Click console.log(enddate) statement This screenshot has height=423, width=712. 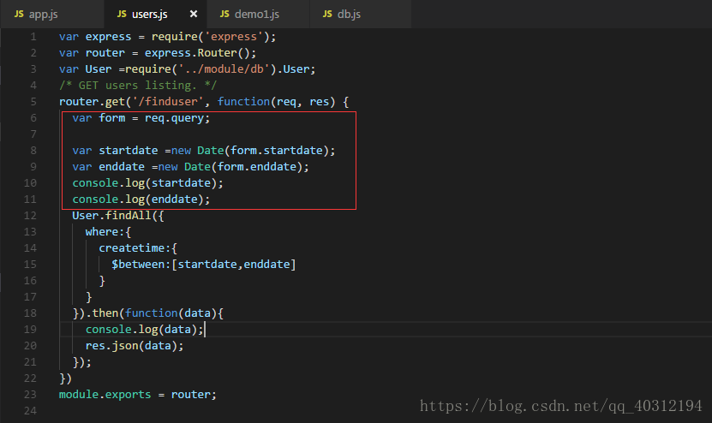pos(141,200)
